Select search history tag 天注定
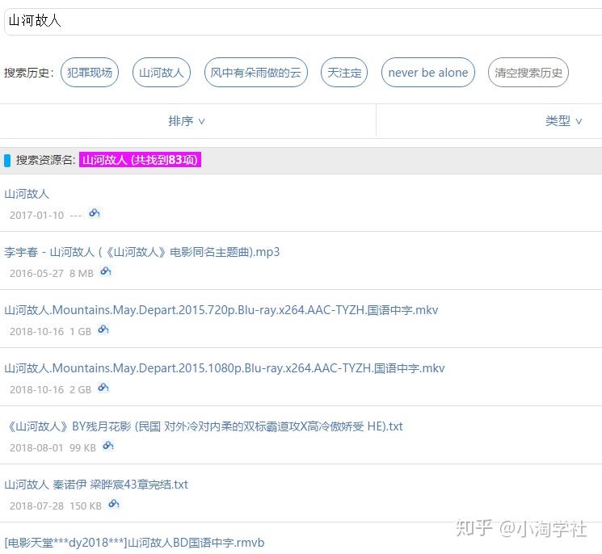The height and width of the screenshot is (554, 602). (344, 72)
